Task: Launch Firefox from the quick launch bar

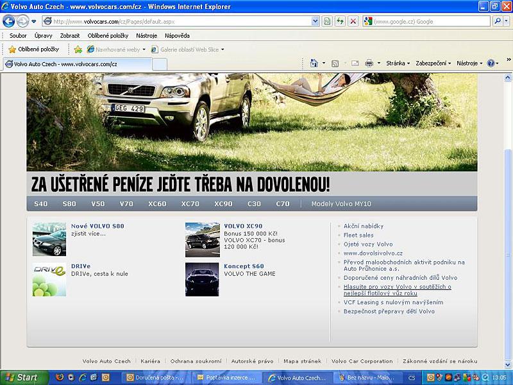Action: (60, 377)
